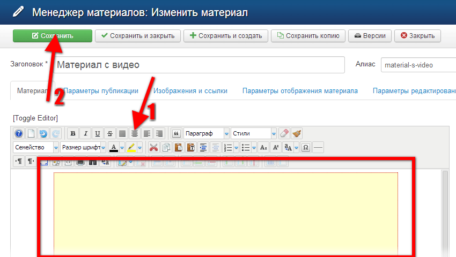Toggle Strikethrough text formatting
The image size is (456, 257).
pos(110,133)
